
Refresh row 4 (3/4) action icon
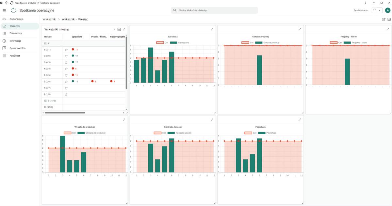pos(66,69)
